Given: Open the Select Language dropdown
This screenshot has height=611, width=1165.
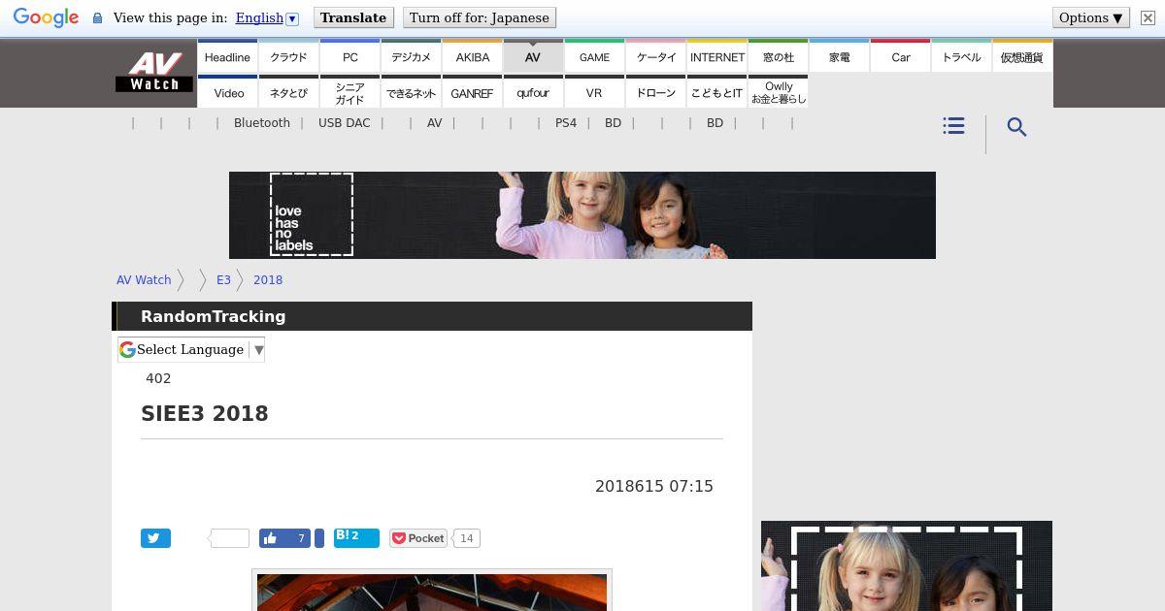Looking at the screenshot, I should pyautogui.click(x=191, y=350).
